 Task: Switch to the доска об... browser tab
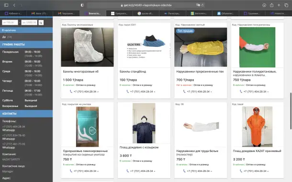coord(146,13)
